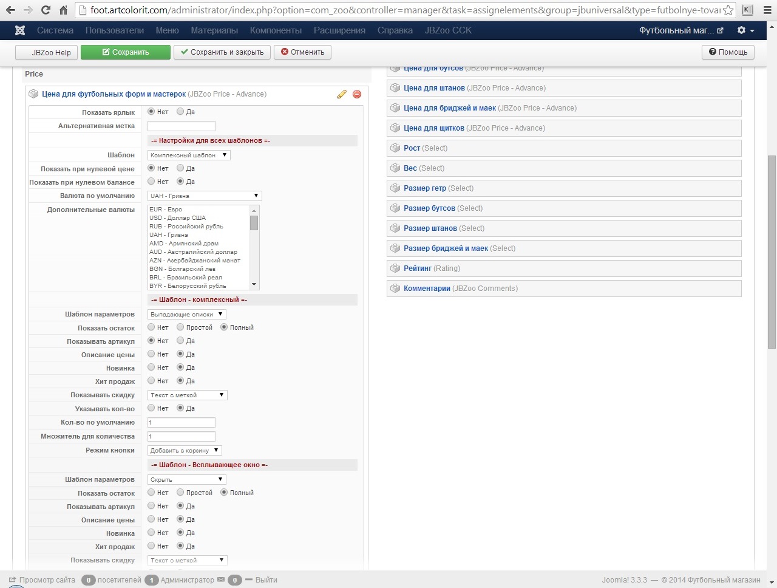Open the JBZoo CCK menu
Image resolution: width=777 pixels, height=588 pixels.
click(448, 30)
